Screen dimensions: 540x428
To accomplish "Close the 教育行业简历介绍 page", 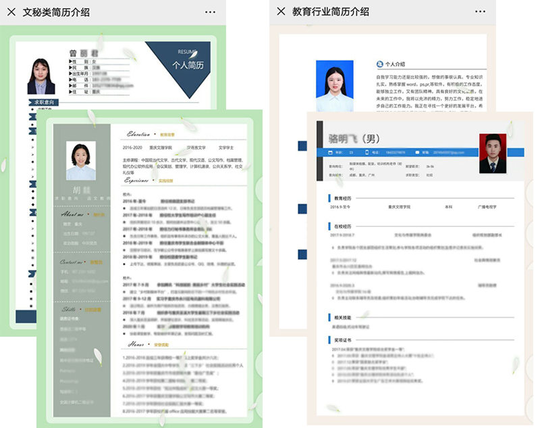I will pos(281,12).
